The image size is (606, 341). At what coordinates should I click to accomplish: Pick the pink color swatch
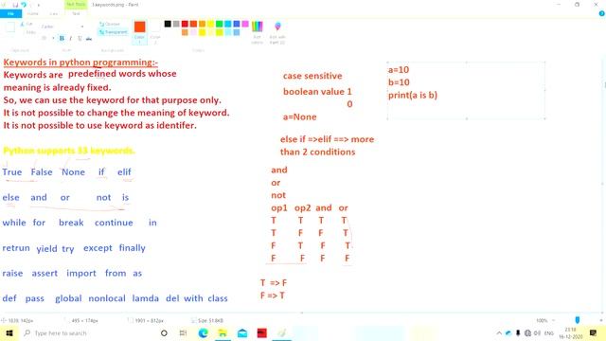[245, 24]
